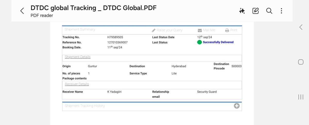Click the green delivered status indicator

(x=199, y=42)
